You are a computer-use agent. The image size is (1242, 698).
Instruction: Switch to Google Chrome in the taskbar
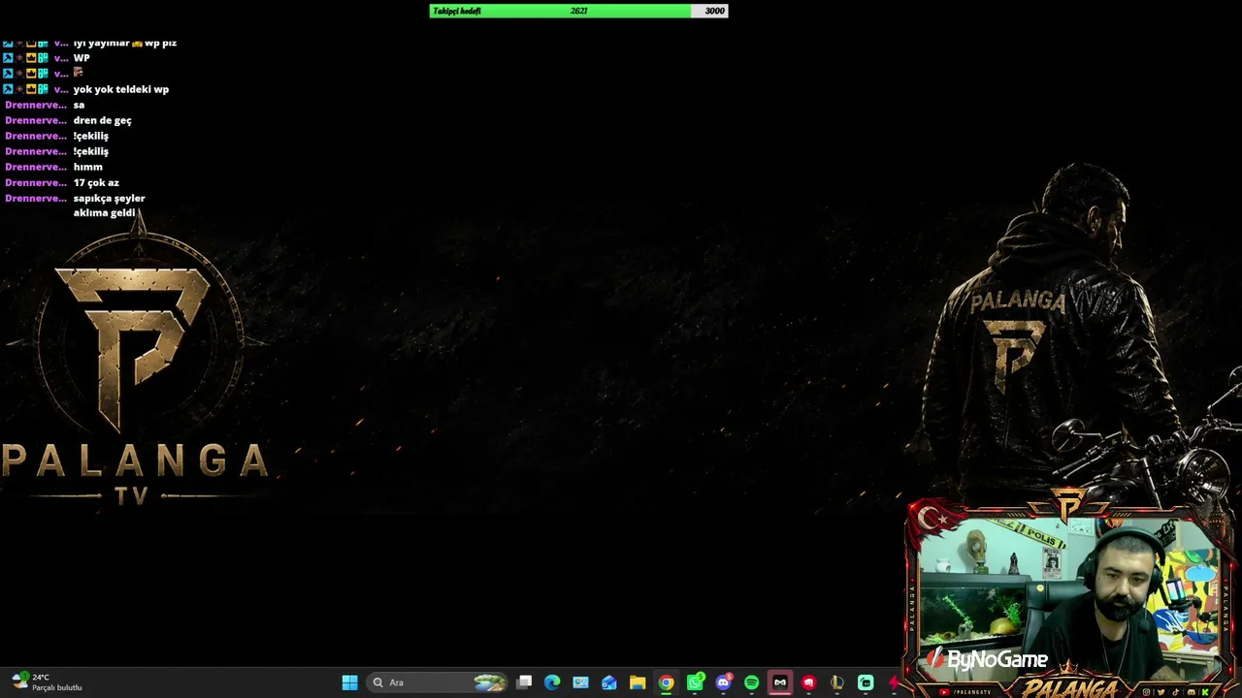click(666, 682)
